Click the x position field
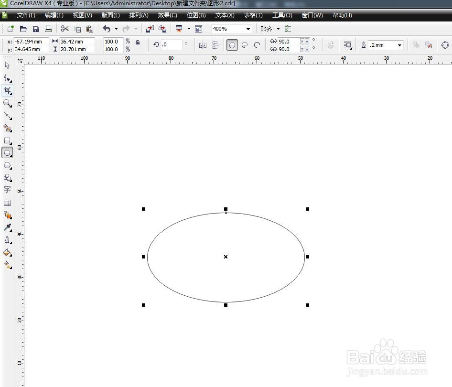The width and height of the screenshot is (452, 387). click(x=31, y=42)
